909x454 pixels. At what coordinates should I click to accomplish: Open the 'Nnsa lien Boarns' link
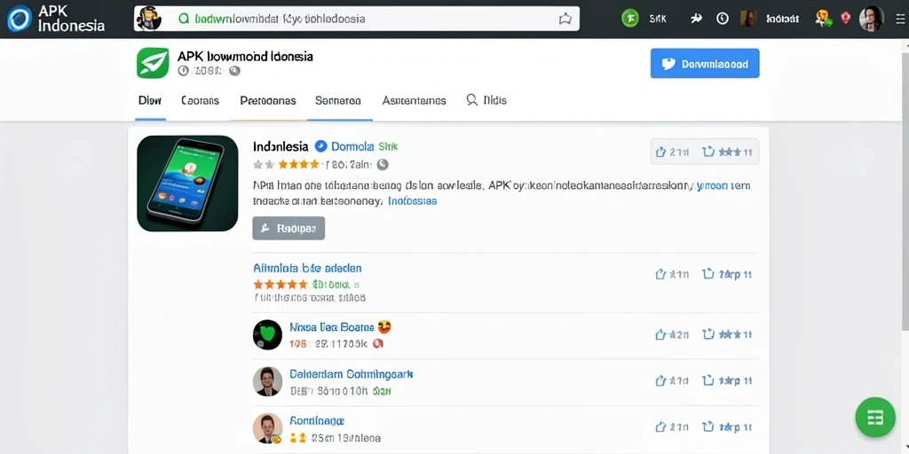(x=331, y=327)
